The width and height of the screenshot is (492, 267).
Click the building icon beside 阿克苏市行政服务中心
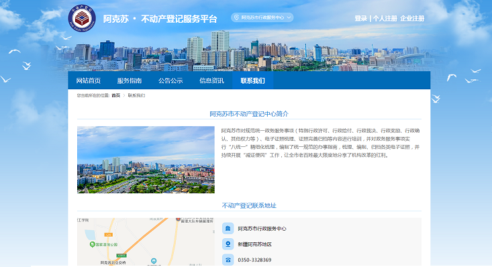(228, 228)
